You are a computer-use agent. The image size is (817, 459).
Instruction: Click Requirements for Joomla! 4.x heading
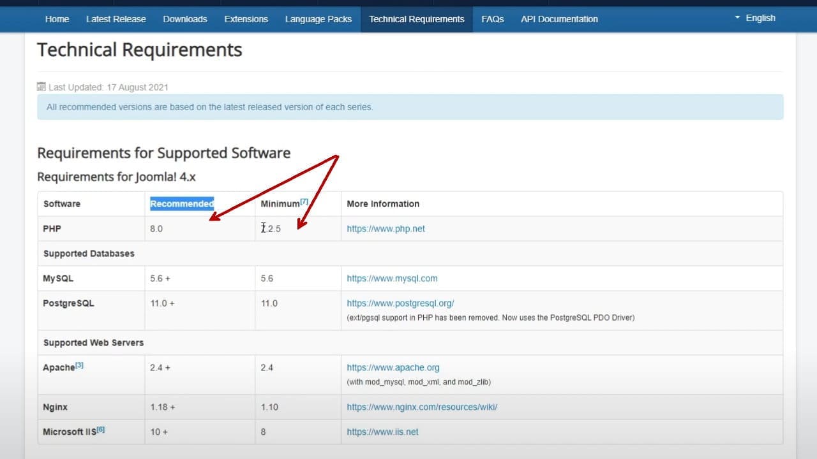pyautogui.click(x=116, y=177)
